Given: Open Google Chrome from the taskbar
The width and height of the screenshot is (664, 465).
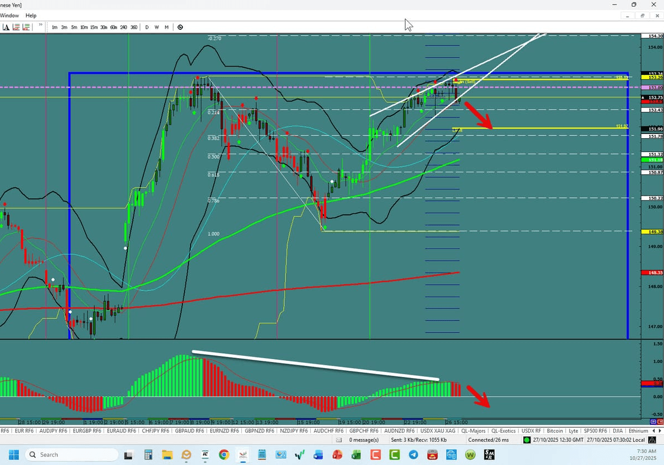Looking at the screenshot, I should 223,455.
